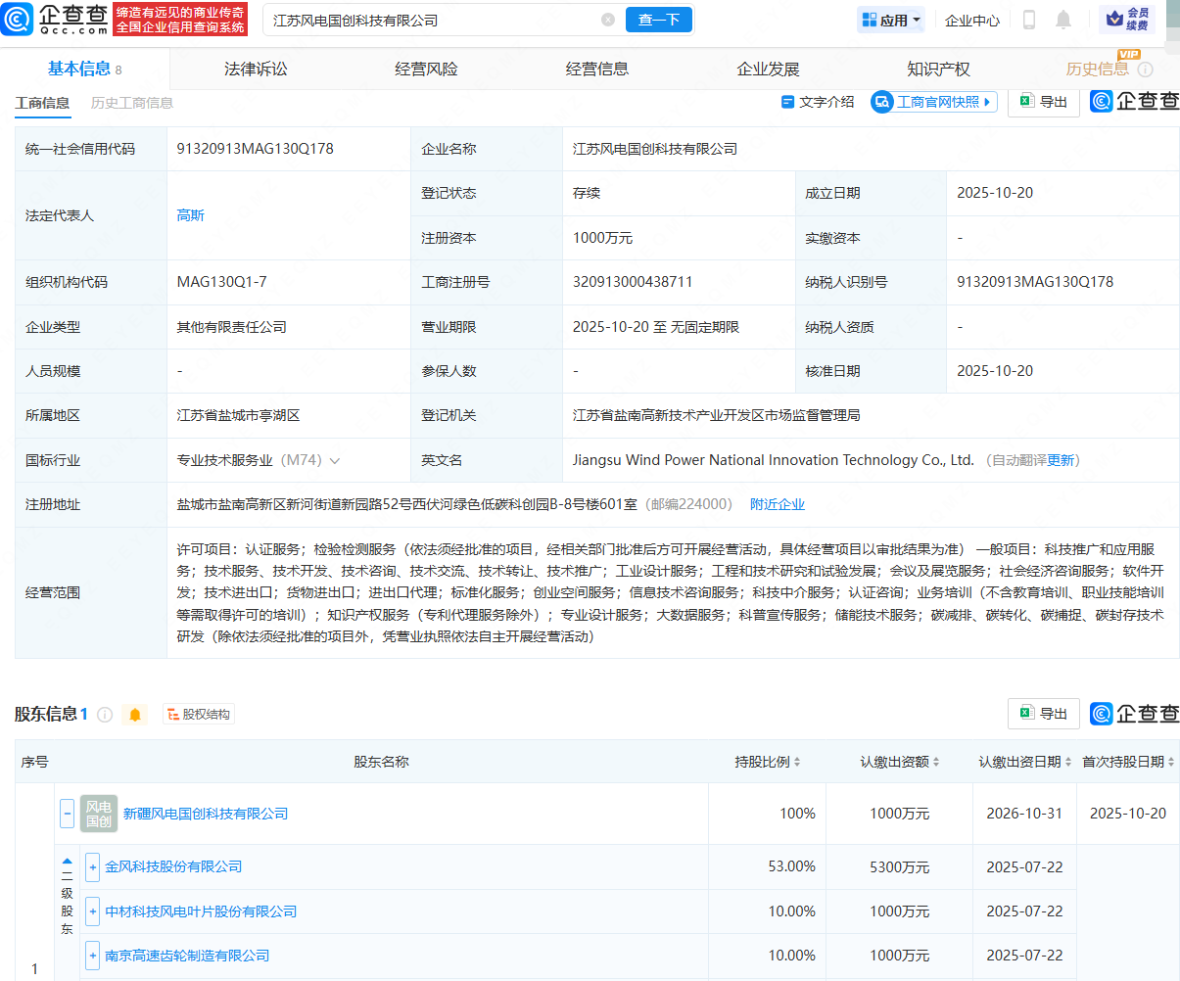Open the 应用 dropdown menu

coord(891,20)
